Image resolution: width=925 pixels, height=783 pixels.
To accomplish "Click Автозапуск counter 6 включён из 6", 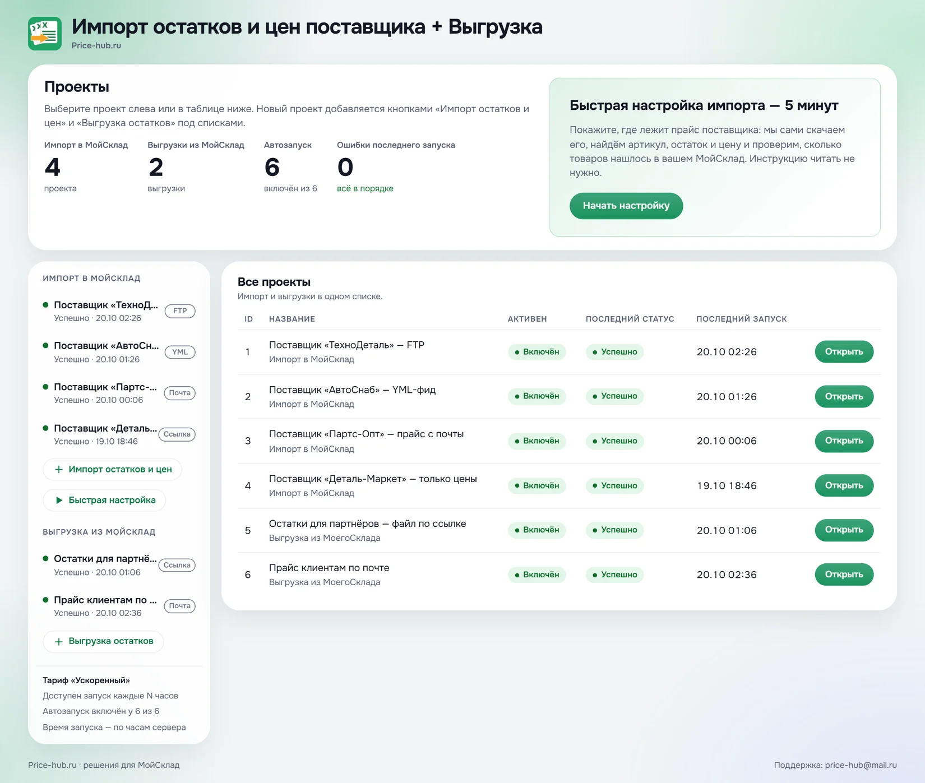I will [x=290, y=168].
